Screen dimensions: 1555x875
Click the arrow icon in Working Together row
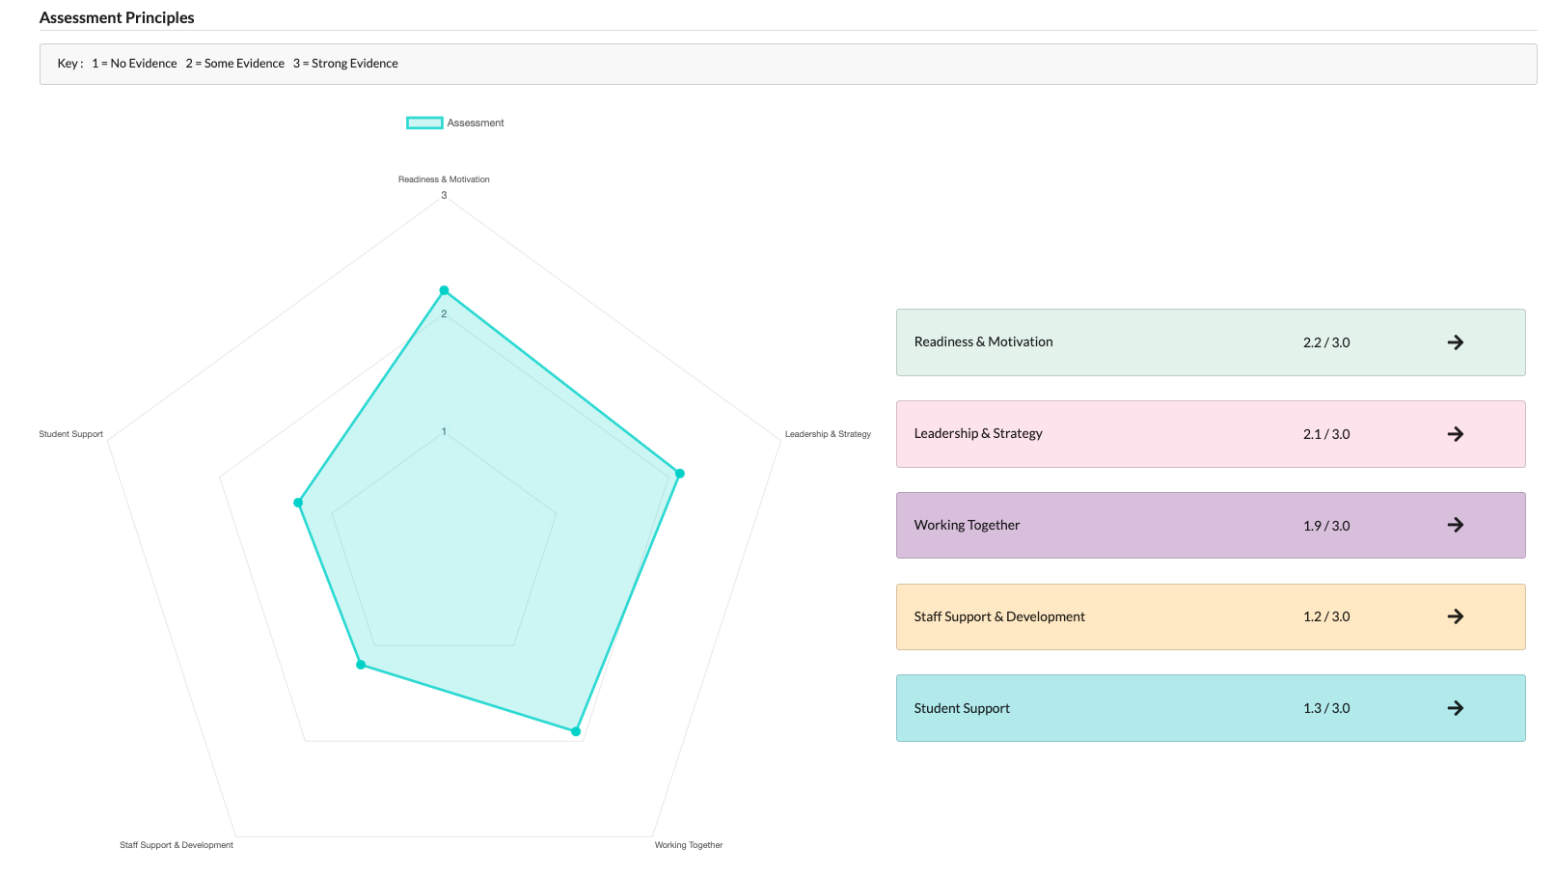click(1455, 525)
